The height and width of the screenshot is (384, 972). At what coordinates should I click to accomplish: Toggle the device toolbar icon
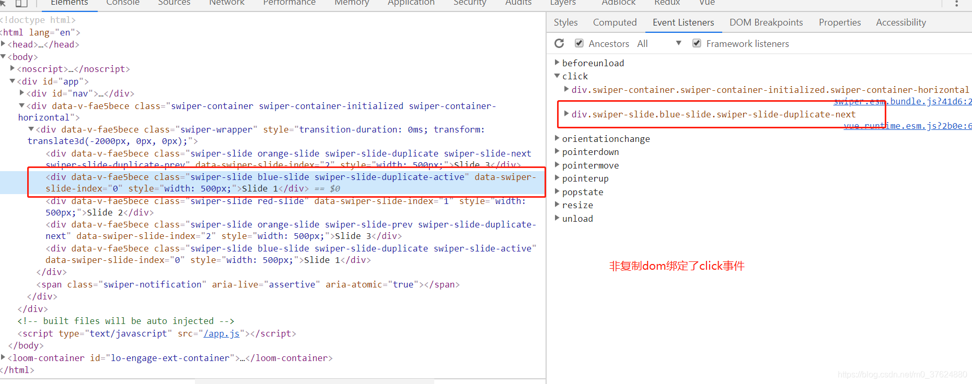[x=21, y=3]
